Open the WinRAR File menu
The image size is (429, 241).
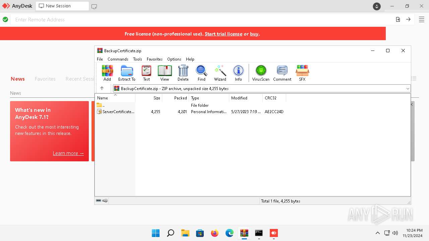click(100, 59)
